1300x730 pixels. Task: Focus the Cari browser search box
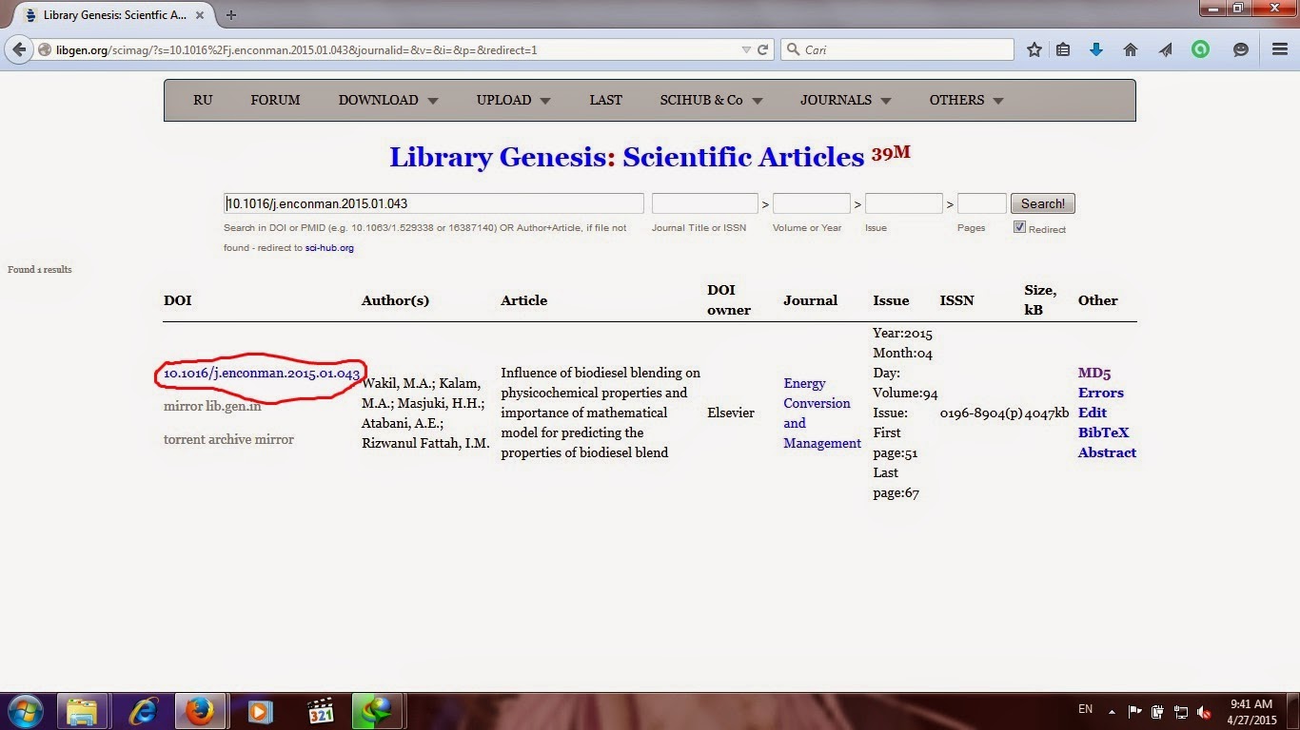pyautogui.click(x=897, y=49)
